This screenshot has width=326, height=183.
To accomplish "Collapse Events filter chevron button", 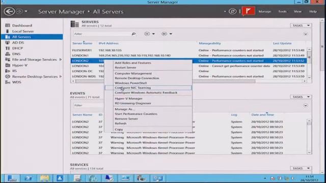I will tap(306, 105).
